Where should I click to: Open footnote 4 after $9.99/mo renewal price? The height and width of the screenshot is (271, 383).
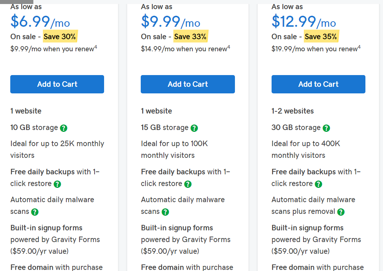(96, 47)
